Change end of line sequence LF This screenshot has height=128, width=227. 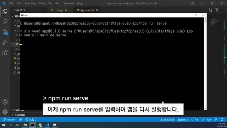coord(203,120)
